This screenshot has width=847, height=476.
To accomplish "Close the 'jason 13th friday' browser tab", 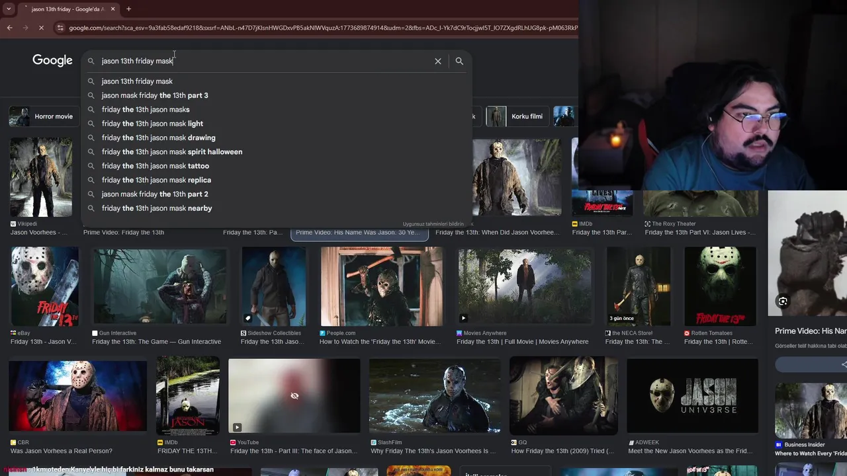I will point(112,9).
